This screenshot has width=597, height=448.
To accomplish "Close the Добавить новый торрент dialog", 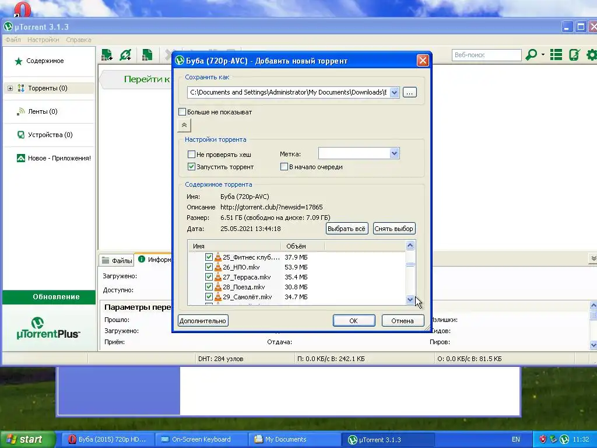I will tap(423, 61).
